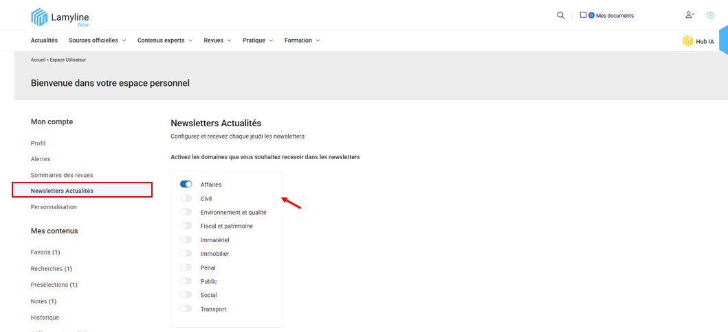Enable the Fiscal et patrimoine toggle
The height and width of the screenshot is (332, 728).
tap(186, 226)
